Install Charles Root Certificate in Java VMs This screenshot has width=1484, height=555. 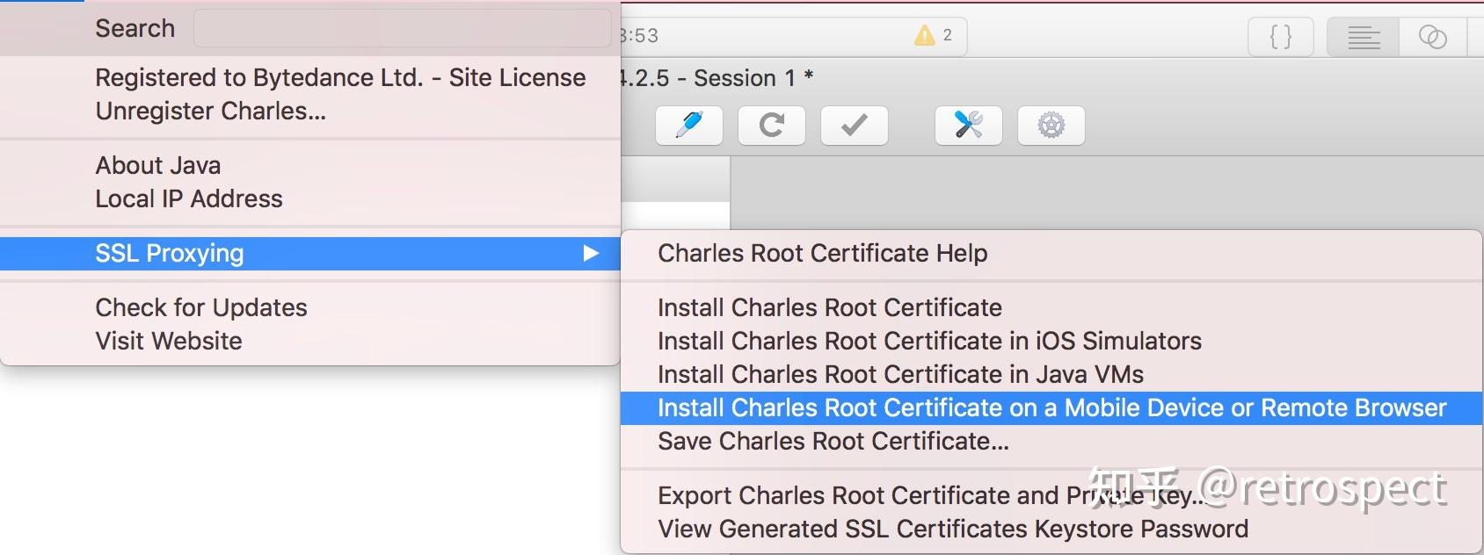(1051, 374)
